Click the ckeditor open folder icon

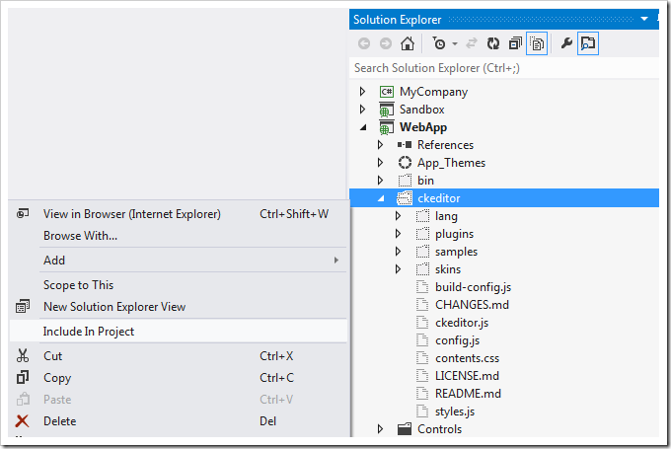tap(405, 197)
